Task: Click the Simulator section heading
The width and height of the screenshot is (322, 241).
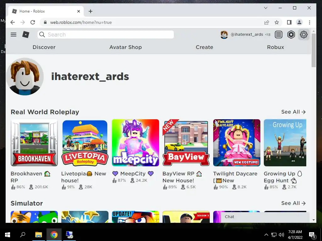Action: pos(27,203)
